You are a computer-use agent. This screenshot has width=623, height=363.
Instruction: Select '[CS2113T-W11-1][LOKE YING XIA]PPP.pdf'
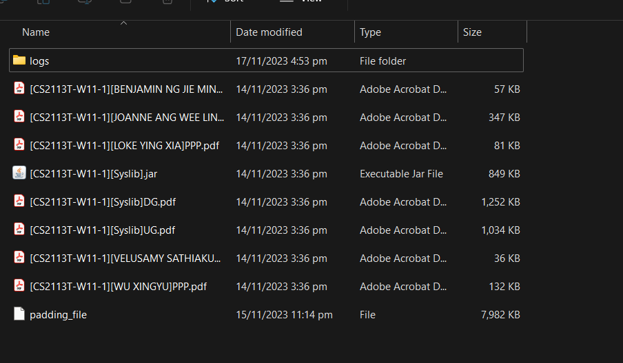coord(124,146)
